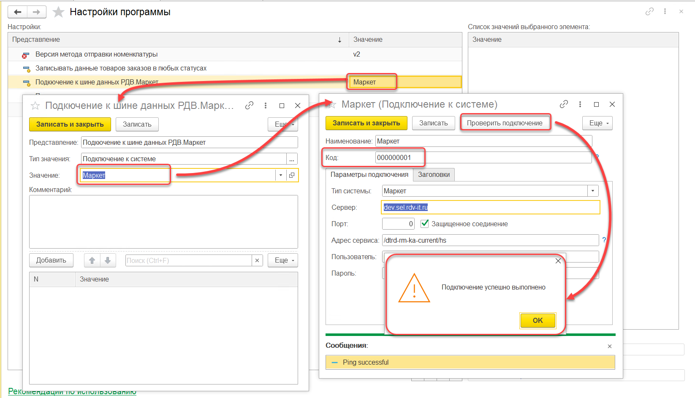Viewport: 695px width, 398px height.
Task: Open three-dot menu in Маркет dialog
Action: pyautogui.click(x=580, y=104)
